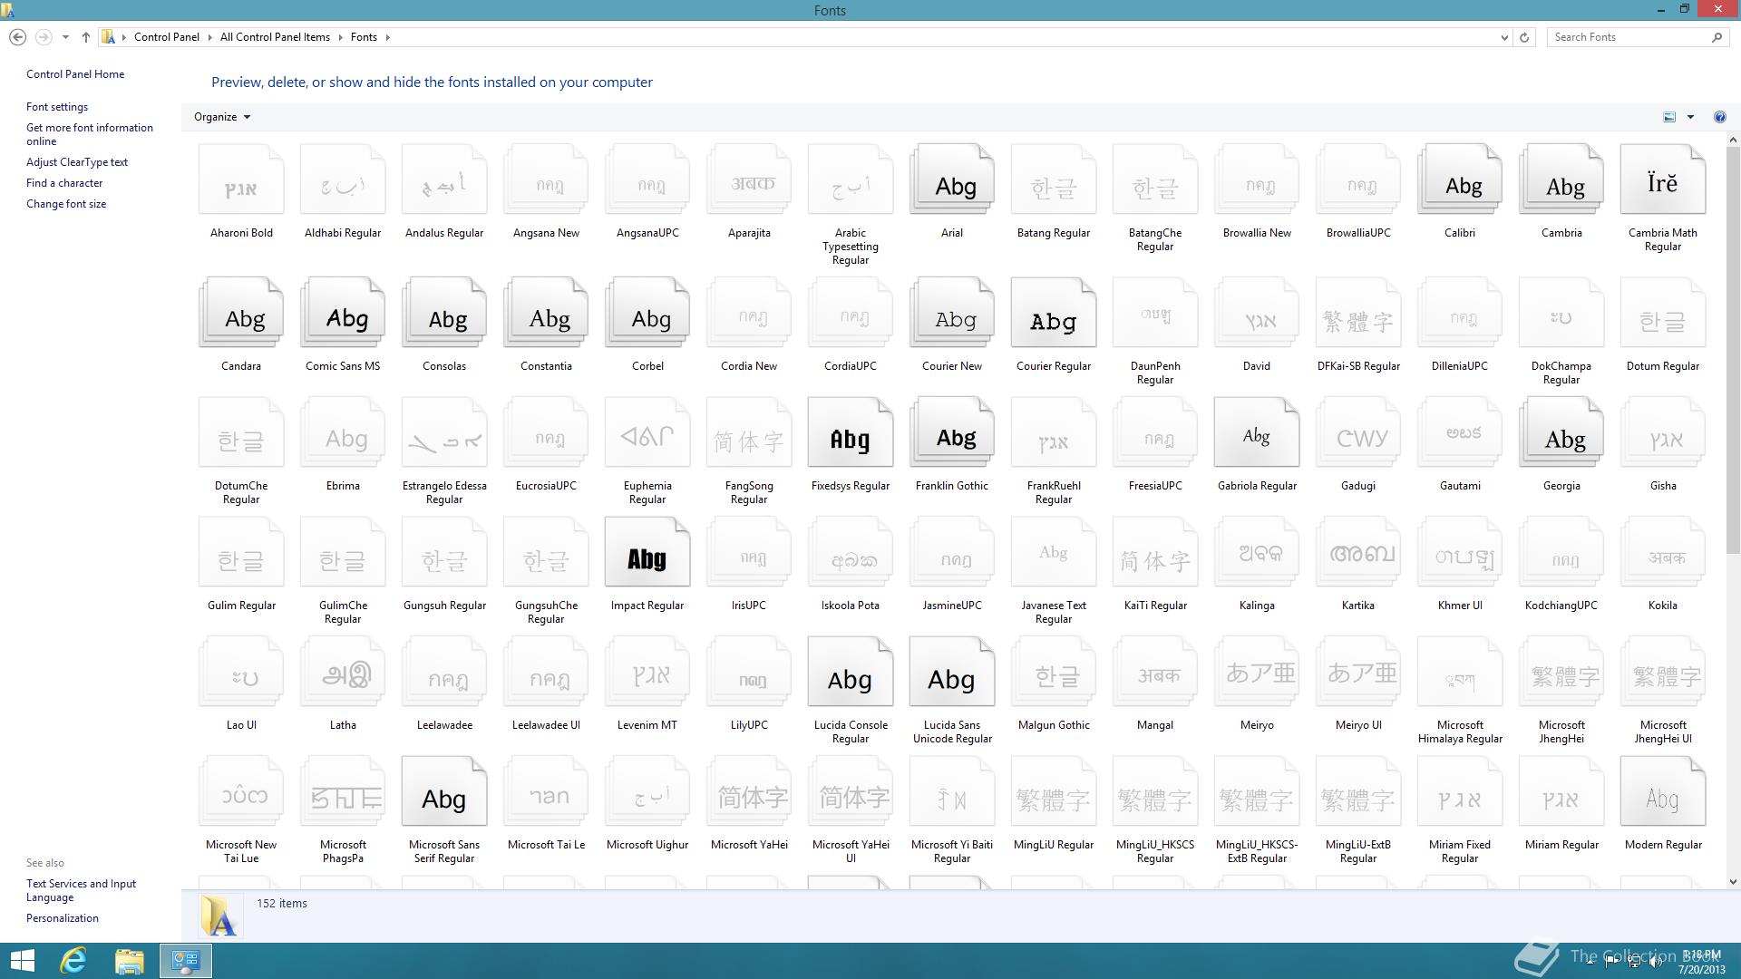Select the Microsoft PhagsPa font
The height and width of the screenshot is (979, 1741).
343,791
